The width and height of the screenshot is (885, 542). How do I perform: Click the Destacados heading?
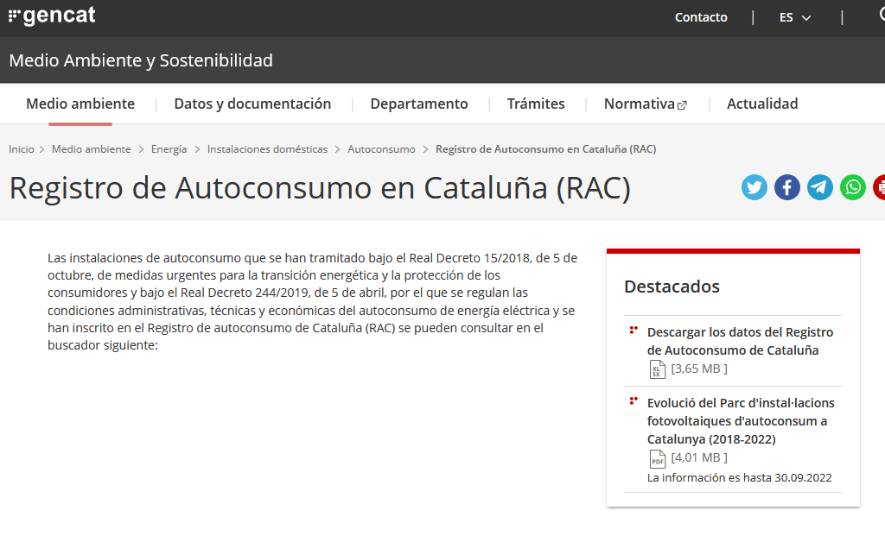click(672, 287)
